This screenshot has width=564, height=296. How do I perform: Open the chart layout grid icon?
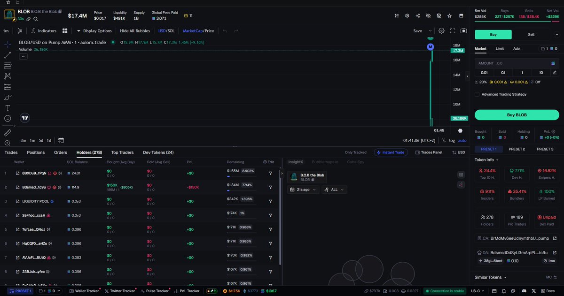(x=65, y=31)
